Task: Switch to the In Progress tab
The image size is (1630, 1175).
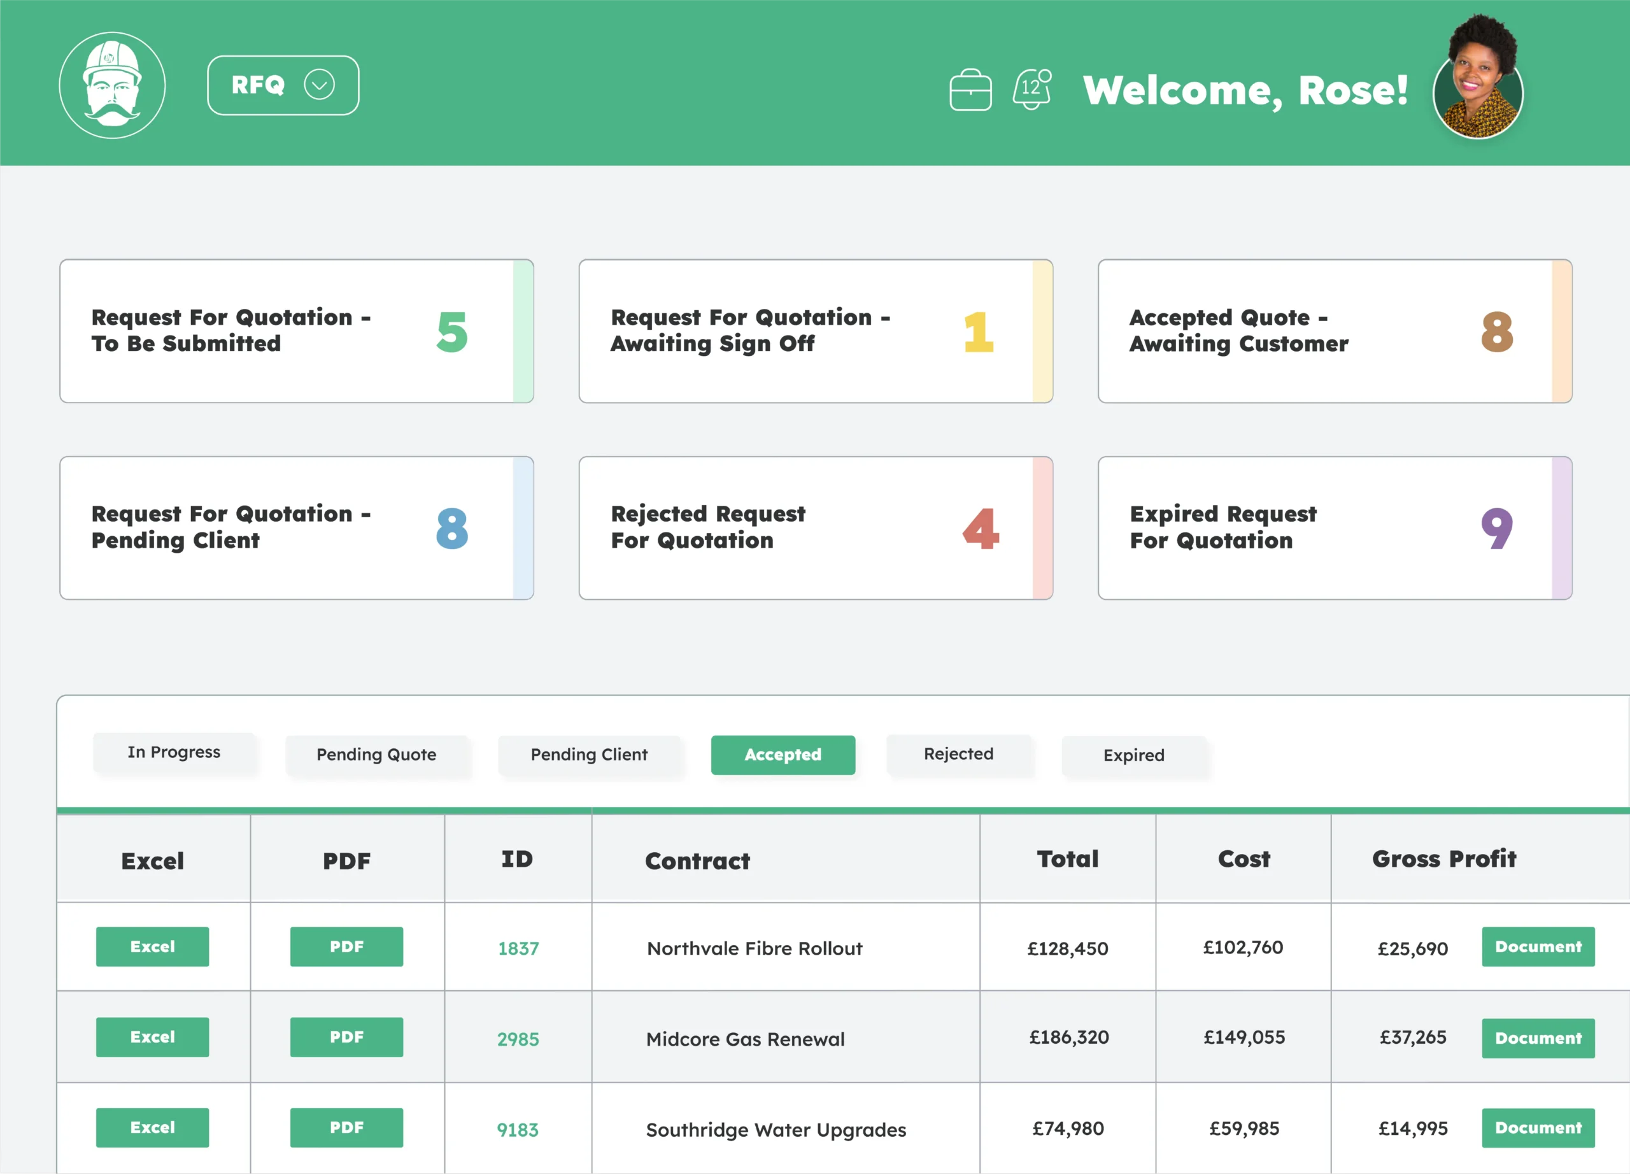Action: (174, 752)
